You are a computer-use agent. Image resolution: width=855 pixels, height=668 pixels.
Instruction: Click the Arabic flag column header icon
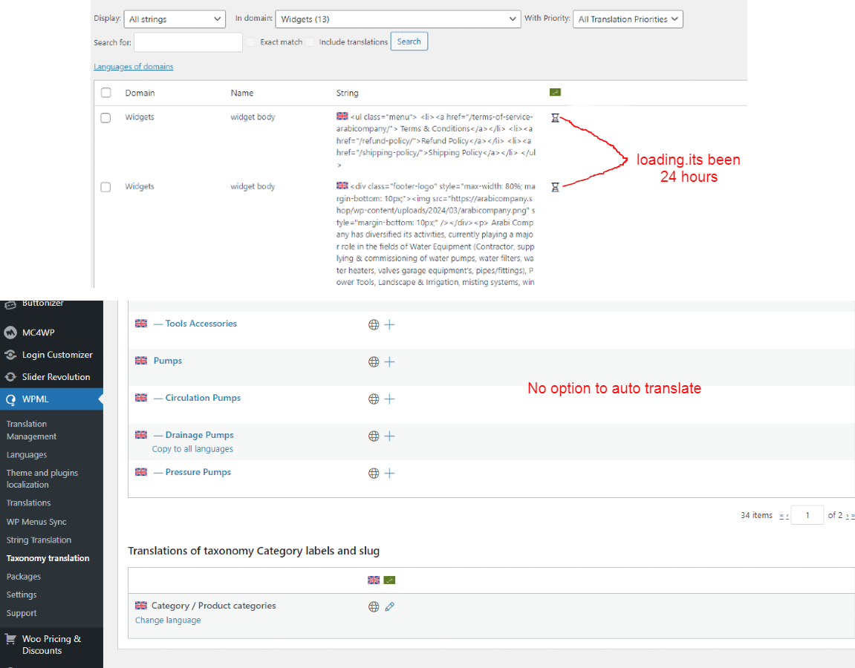[x=555, y=92]
